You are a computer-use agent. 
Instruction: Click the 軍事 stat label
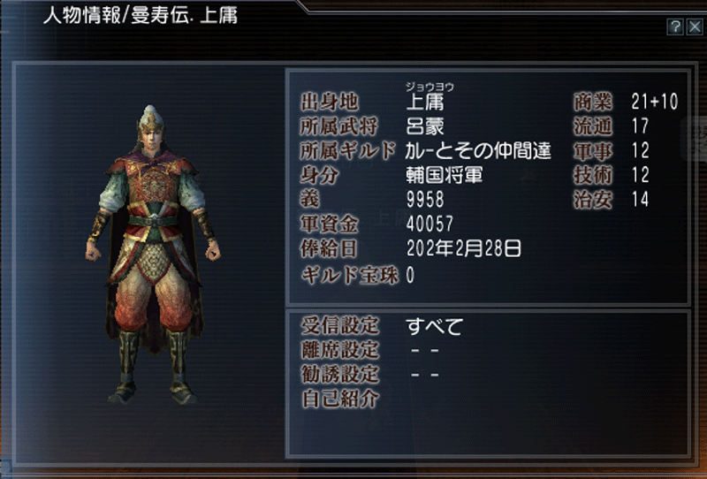(593, 151)
